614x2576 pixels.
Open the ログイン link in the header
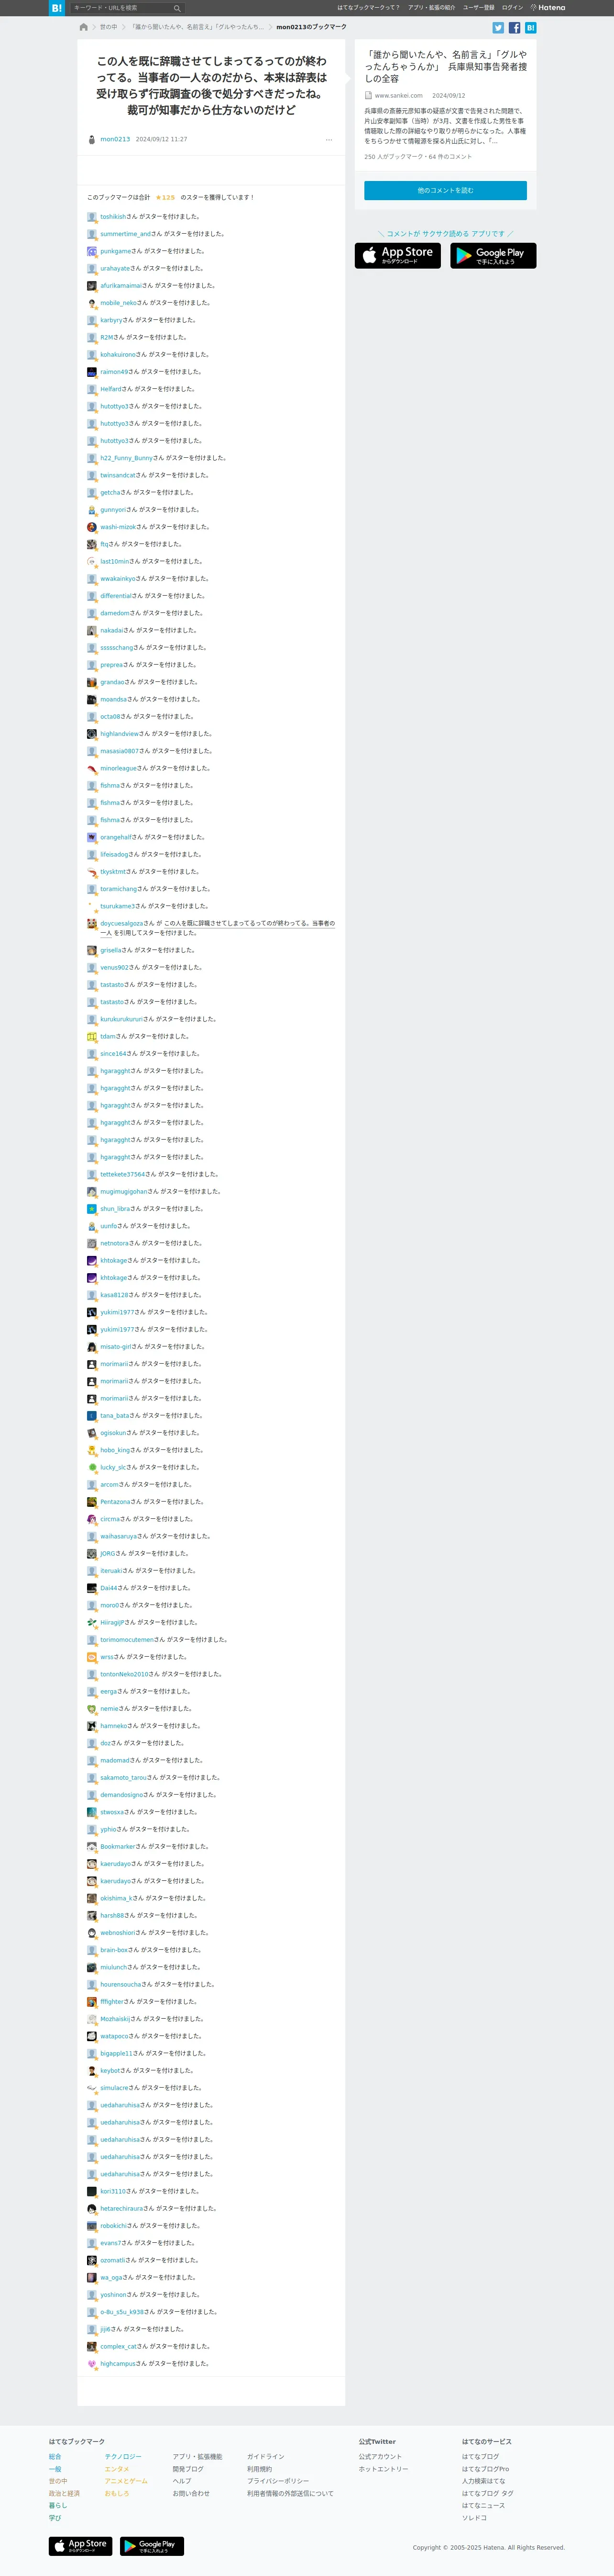[x=512, y=7]
